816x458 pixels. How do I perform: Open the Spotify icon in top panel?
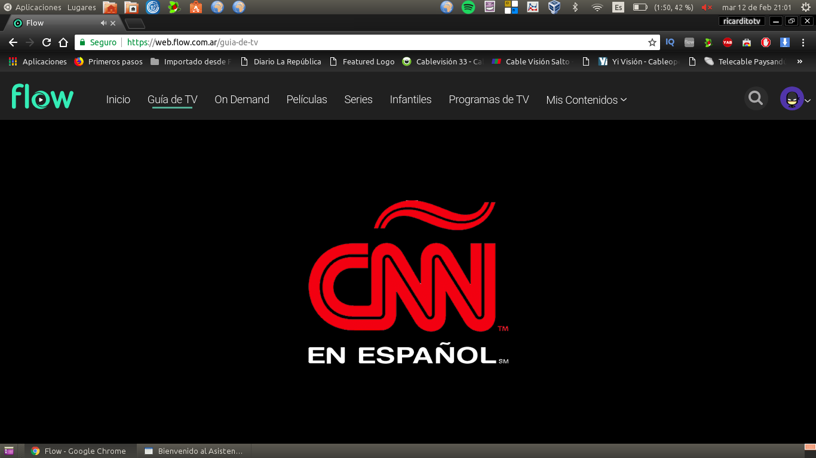[468, 7]
